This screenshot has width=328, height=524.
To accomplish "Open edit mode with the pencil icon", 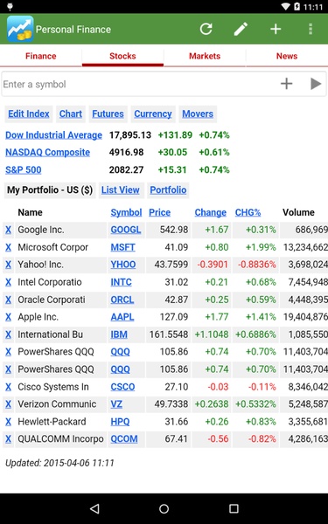I will point(241,29).
